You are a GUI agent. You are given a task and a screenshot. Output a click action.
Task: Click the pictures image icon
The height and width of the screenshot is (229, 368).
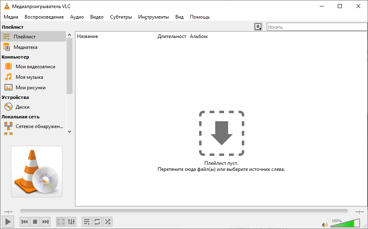point(8,87)
